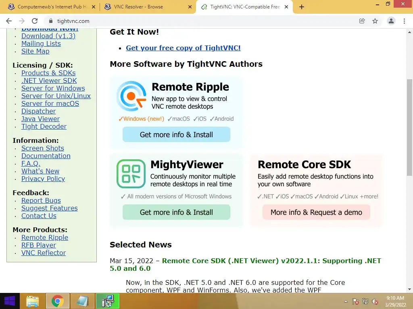Open the Dispatcher link
Viewport: 413px width, 309px height.
tap(38, 111)
